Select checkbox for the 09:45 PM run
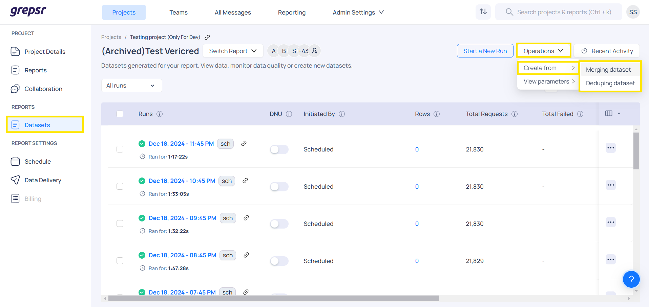This screenshot has width=649, height=307. tap(120, 223)
